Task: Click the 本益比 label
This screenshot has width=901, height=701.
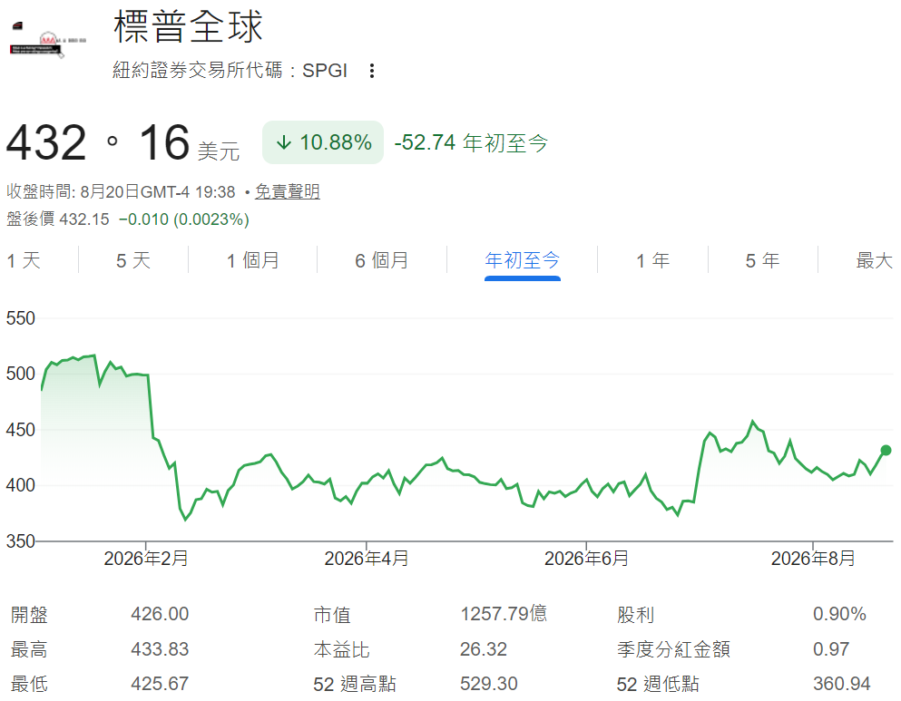Action: click(341, 650)
